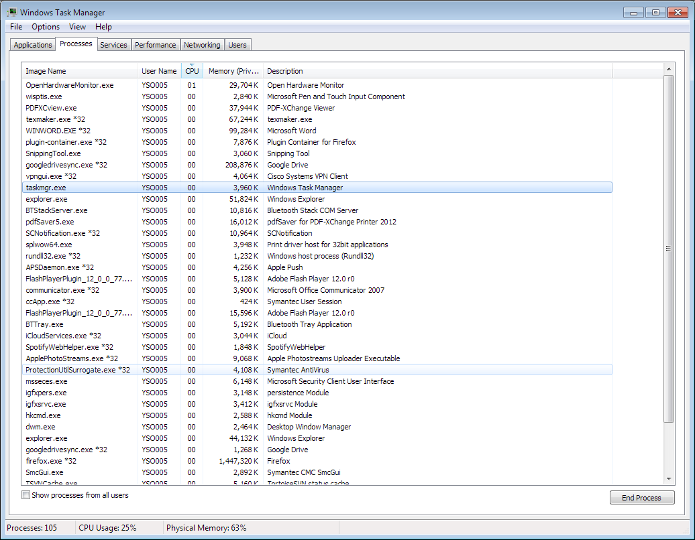Image resolution: width=695 pixels, height=540 pixels.
Task: Switch to the Performance tab
Action: [x=155, y=45]
